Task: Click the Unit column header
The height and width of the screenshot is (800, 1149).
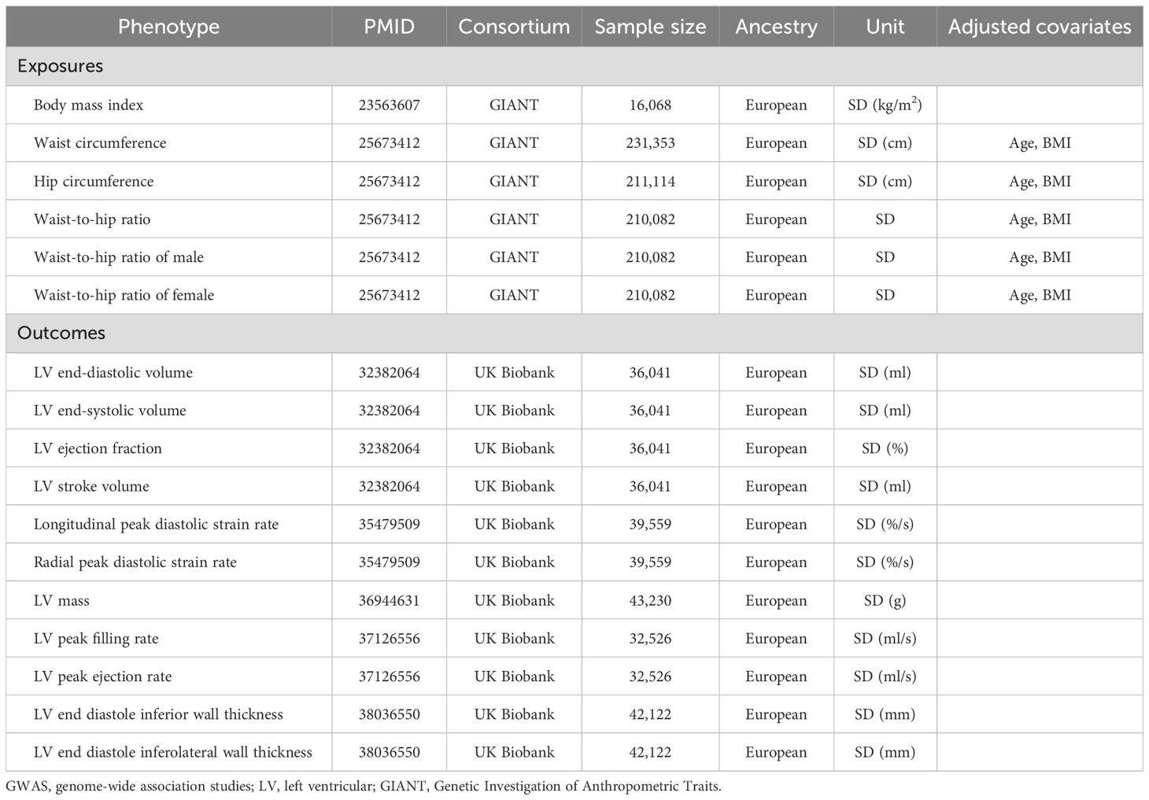Action: click(x=885, y=27)
